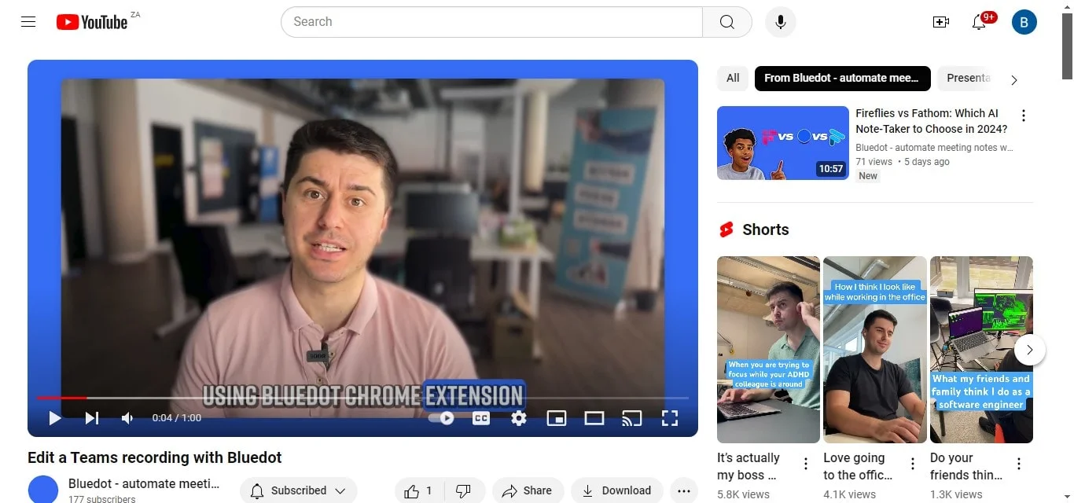Open Love going to the office title
Screen dimensions: 1074x503
tap(859, 466)
